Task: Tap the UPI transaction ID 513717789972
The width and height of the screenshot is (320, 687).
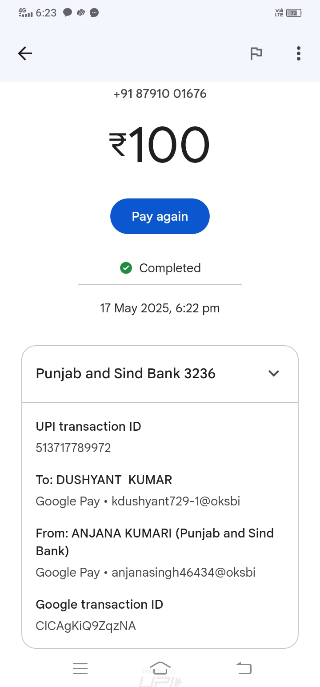Action: coord(73,448)
